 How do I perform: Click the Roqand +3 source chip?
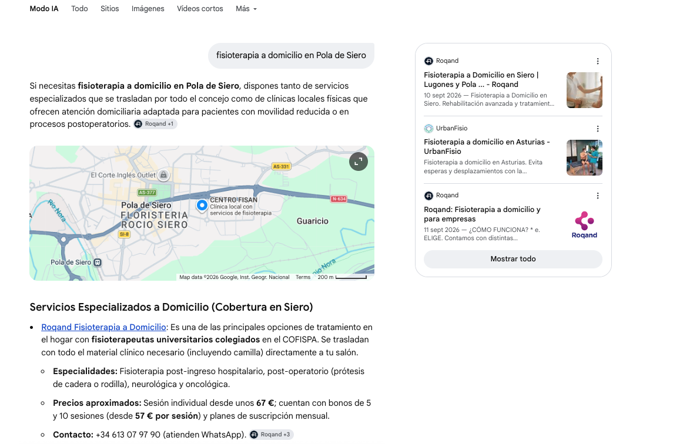coord(271,435)
